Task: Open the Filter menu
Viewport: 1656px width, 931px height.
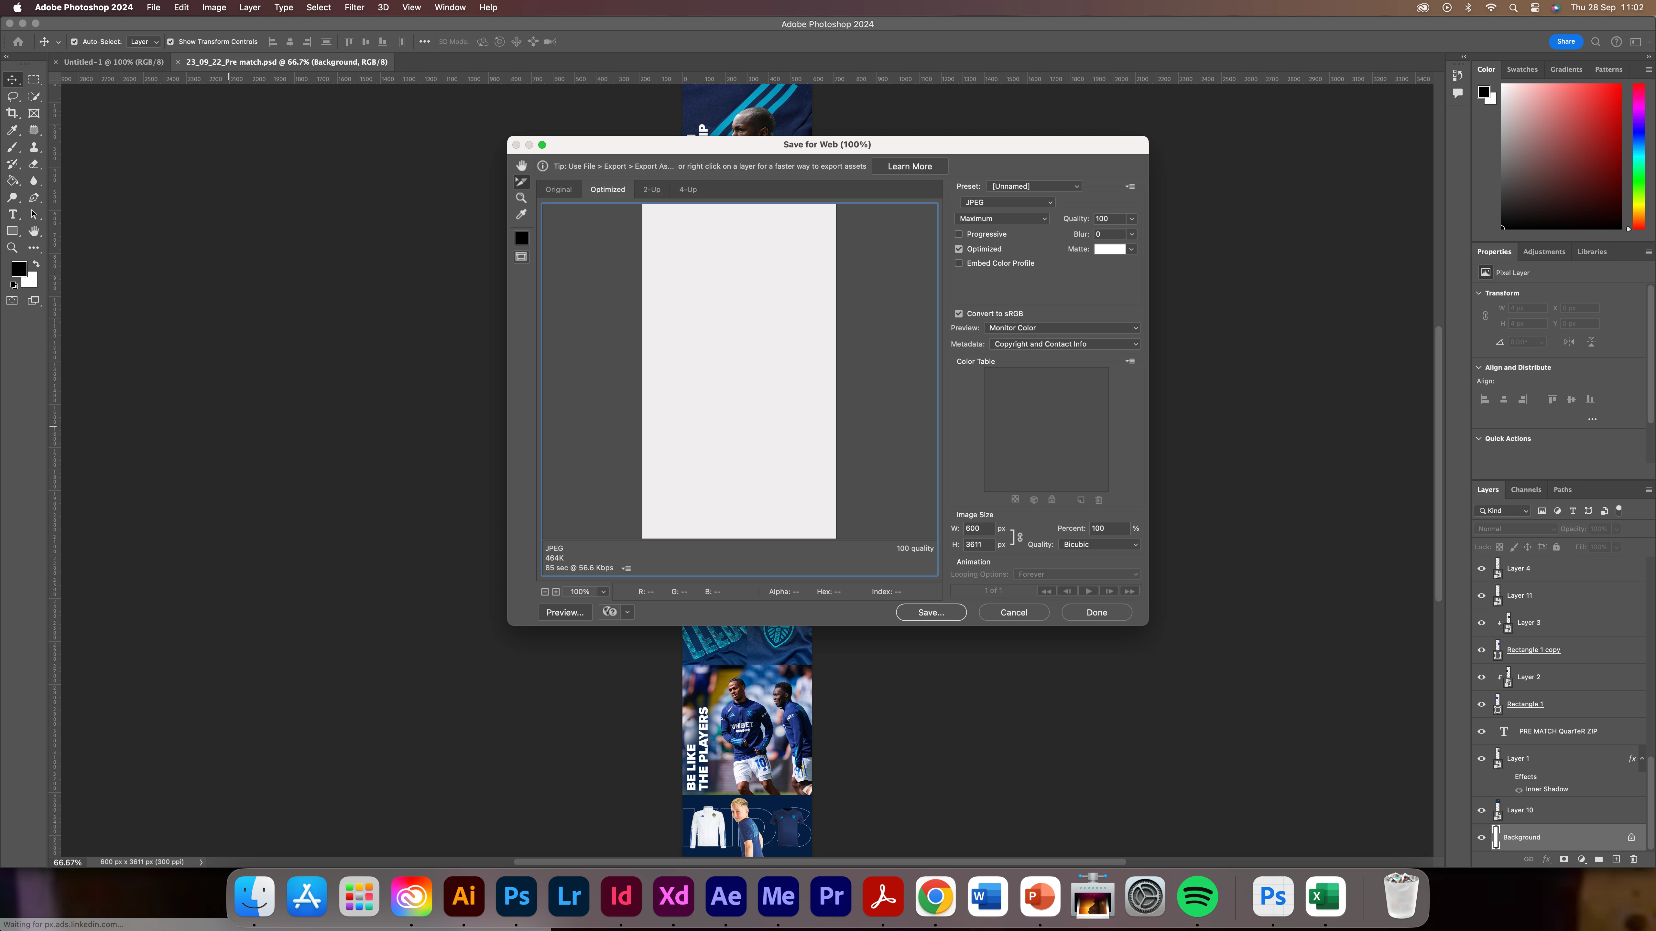Action: tap(354, 8)
